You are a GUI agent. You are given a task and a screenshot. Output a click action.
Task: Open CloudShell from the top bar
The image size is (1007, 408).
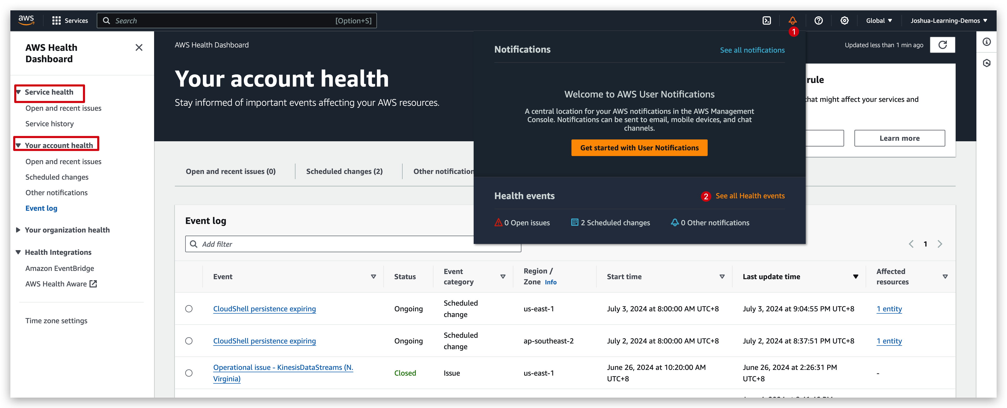(767, 20)
